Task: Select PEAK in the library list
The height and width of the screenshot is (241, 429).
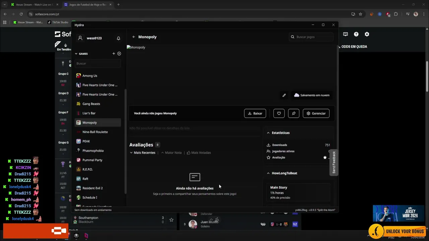Action: point(98,141)
